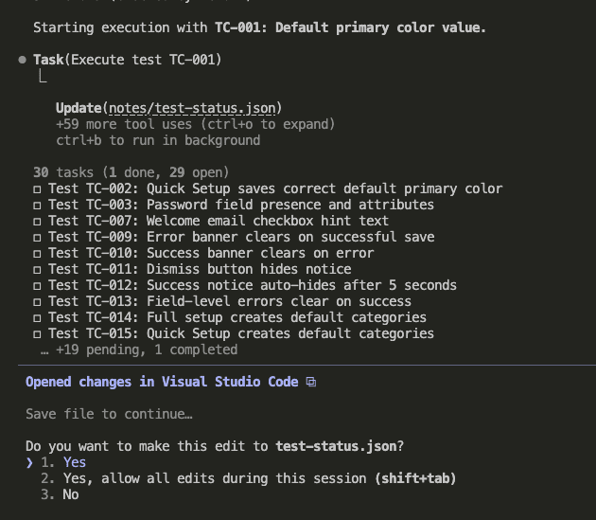This screenshot has width=596, height=520.
Task: Click 'Test TC-010: Success banner clears on error'
Action: (211, 253)
